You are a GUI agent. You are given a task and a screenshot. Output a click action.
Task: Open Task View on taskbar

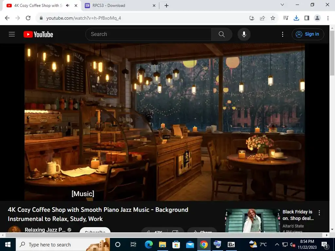coord(133,244)
